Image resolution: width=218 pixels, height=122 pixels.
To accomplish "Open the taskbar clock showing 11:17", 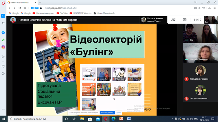I will click(204, 119).
